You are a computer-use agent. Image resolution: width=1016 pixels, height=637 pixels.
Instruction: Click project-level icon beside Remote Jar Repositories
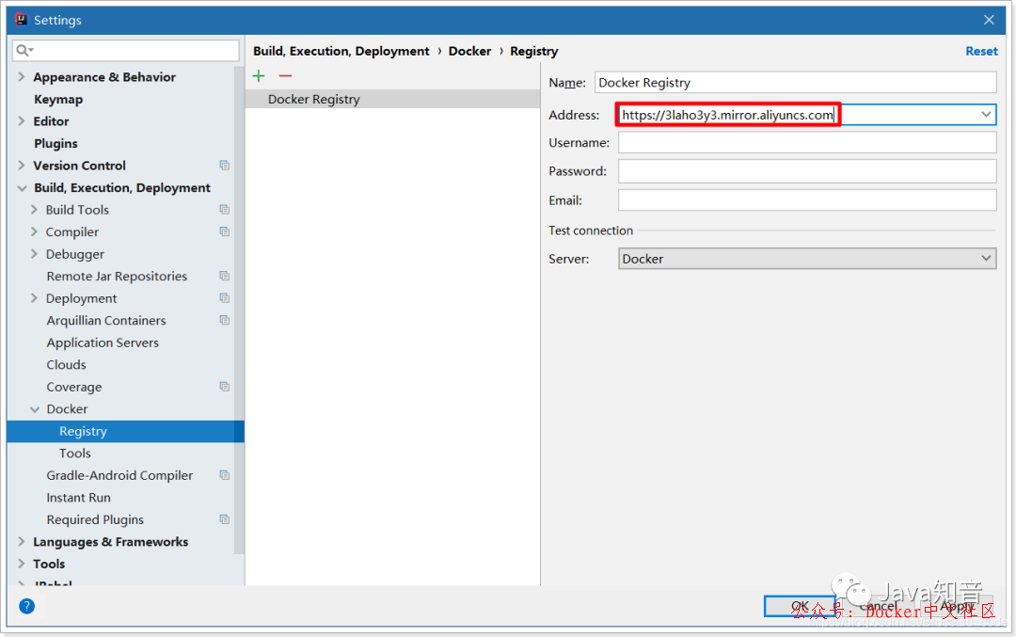(x=224, y=276)
